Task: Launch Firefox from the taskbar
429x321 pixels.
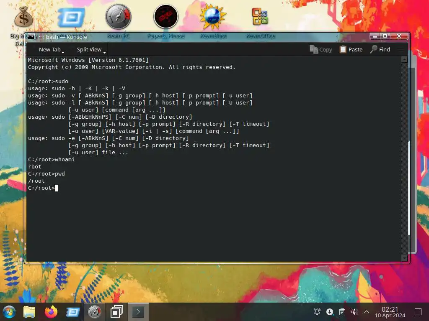Action: 51,312
